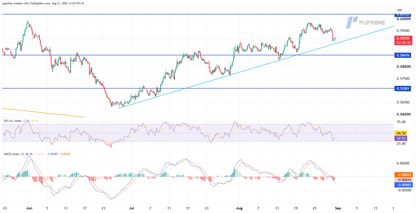Select the 0.00200 MACD scale value

pos(403,163)
